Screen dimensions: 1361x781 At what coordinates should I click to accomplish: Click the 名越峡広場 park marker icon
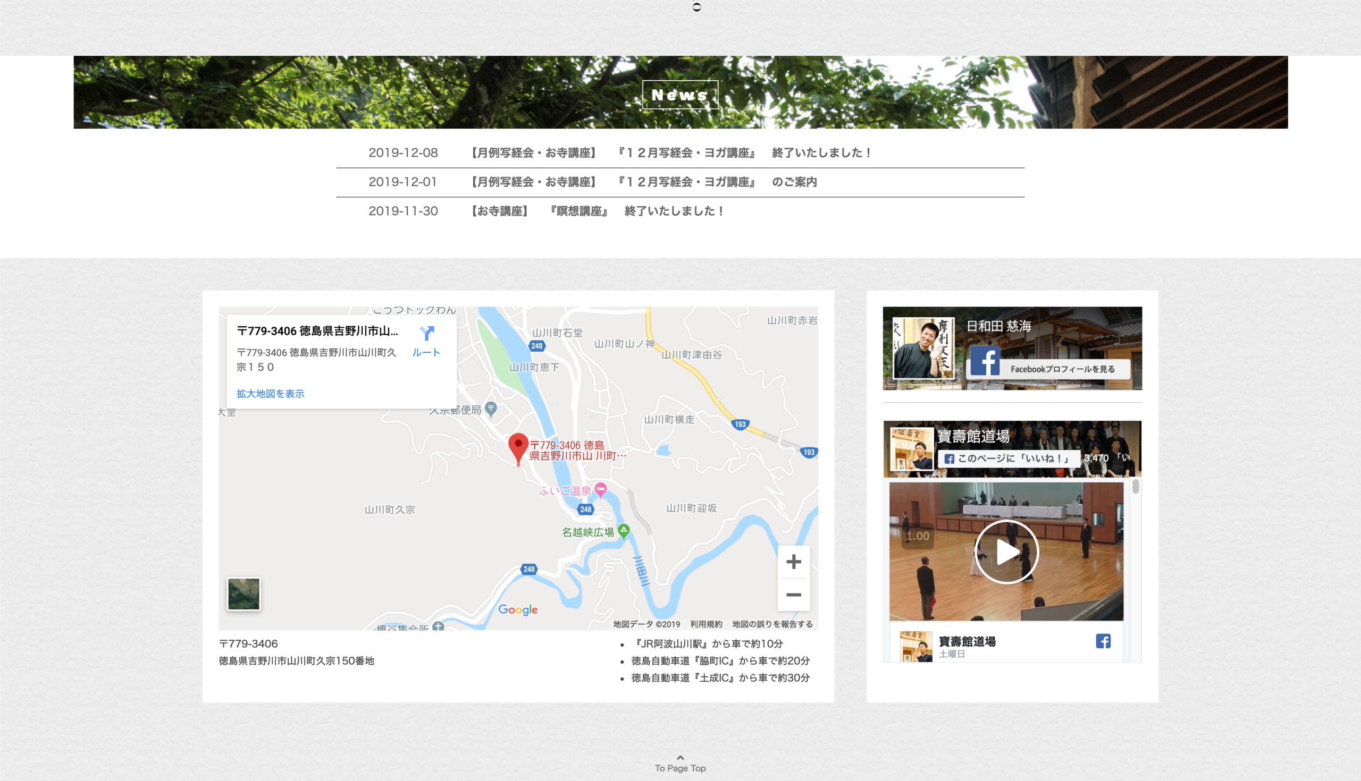[624, 531]
